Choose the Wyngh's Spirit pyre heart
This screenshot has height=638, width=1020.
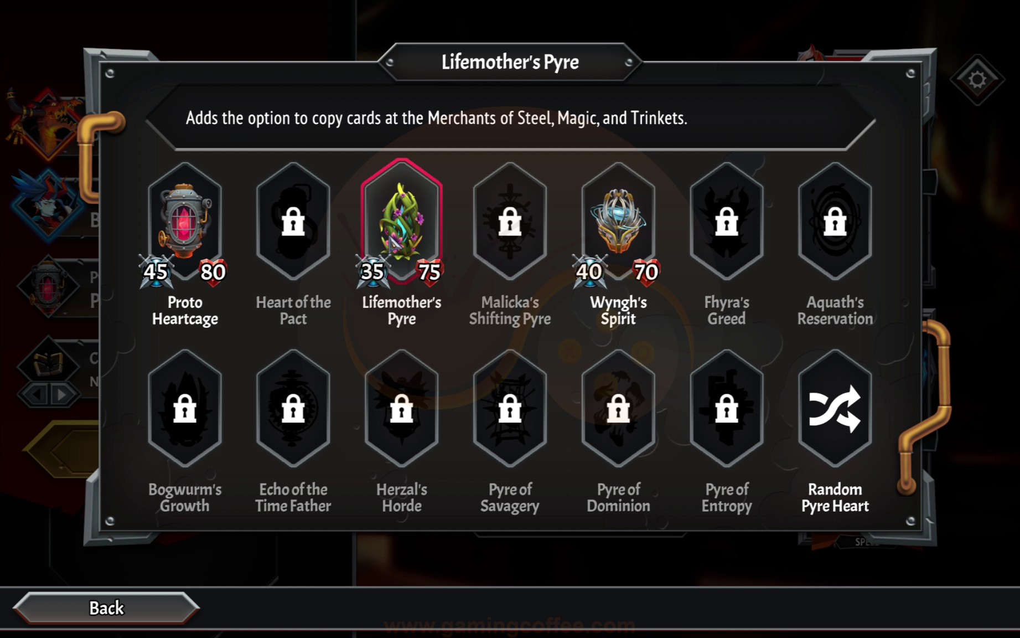[x=618, y=222]
